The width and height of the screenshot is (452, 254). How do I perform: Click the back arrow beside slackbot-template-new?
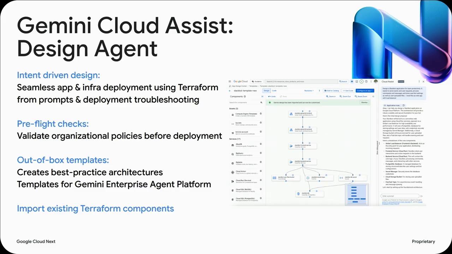230,91
